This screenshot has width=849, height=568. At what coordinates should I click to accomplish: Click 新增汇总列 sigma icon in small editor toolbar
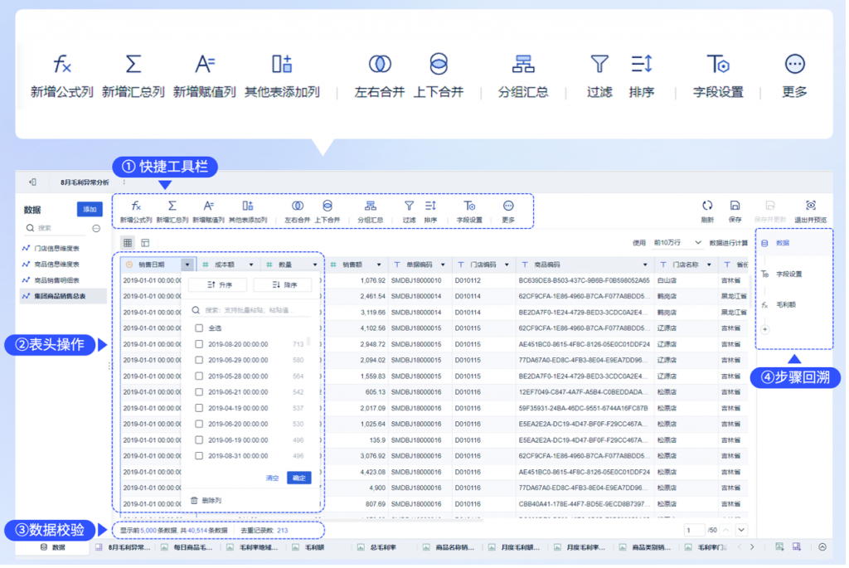click(172, 206)
